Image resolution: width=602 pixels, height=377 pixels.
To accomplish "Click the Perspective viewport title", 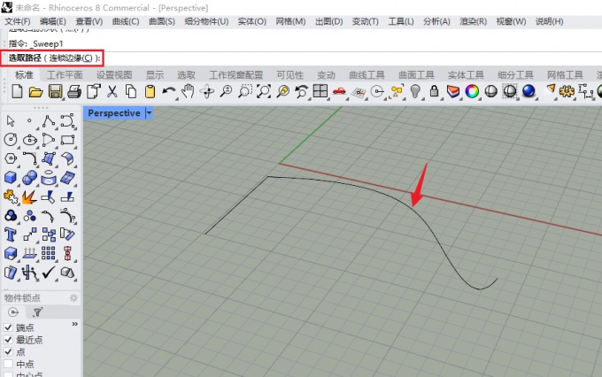I will point(114,113).
